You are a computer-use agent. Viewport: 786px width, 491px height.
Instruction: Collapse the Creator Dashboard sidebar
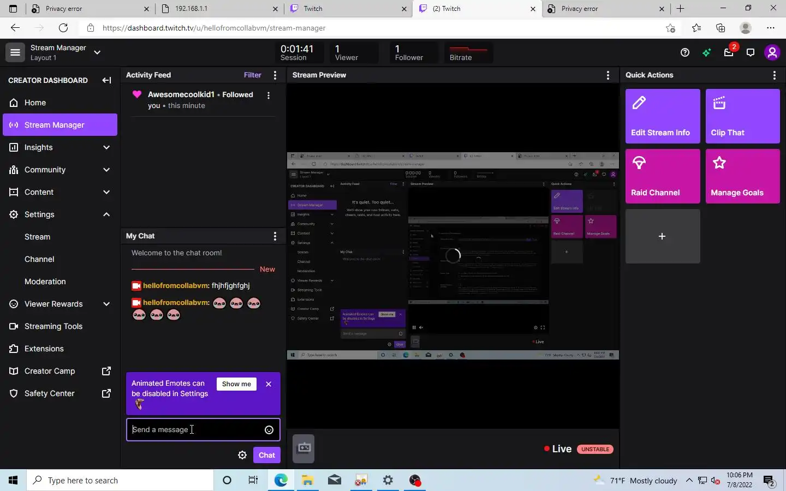[106, 80]
